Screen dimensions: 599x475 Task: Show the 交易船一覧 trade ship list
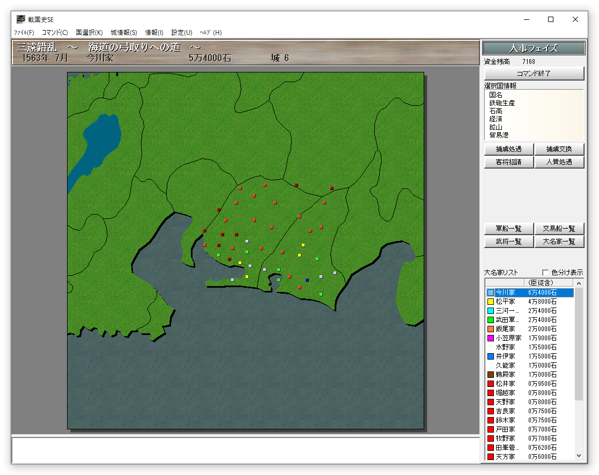(559, 229)
